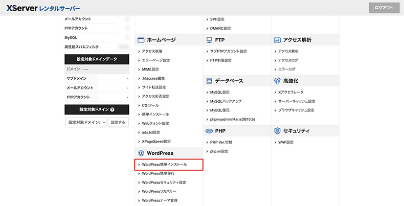Open phpmyadmin(MariaDB10.5) link
The height and width of the screenshot is (206, 404).
[x=232, y=119]
